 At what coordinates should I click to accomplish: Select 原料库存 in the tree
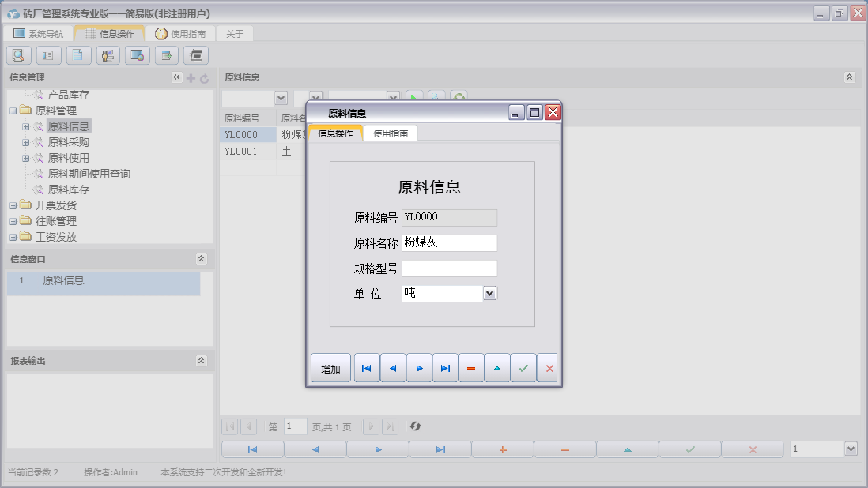69,190
